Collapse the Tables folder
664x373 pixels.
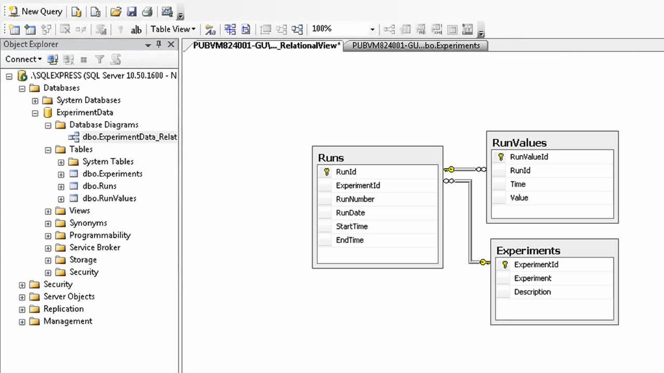click(48, 149)
